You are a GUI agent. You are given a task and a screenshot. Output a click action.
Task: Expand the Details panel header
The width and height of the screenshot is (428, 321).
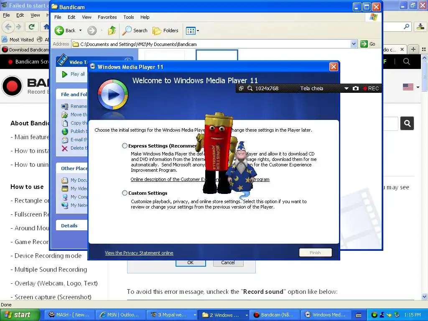tap(72, 226)
